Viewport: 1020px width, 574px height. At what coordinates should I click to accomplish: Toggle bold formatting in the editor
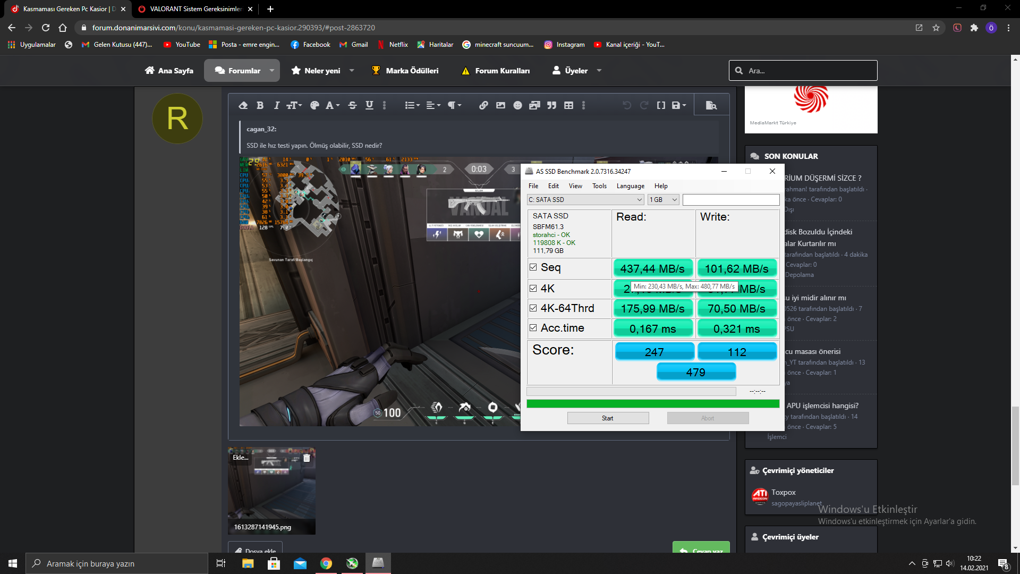click(x=260, y=105)
